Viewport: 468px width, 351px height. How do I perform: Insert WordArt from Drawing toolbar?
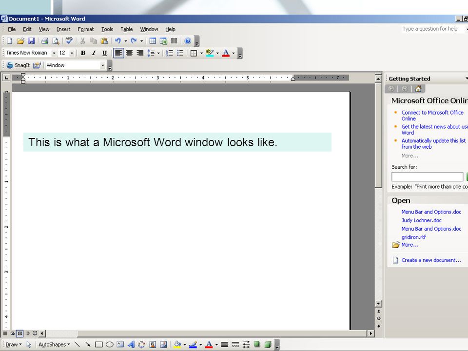coord(131,345)
